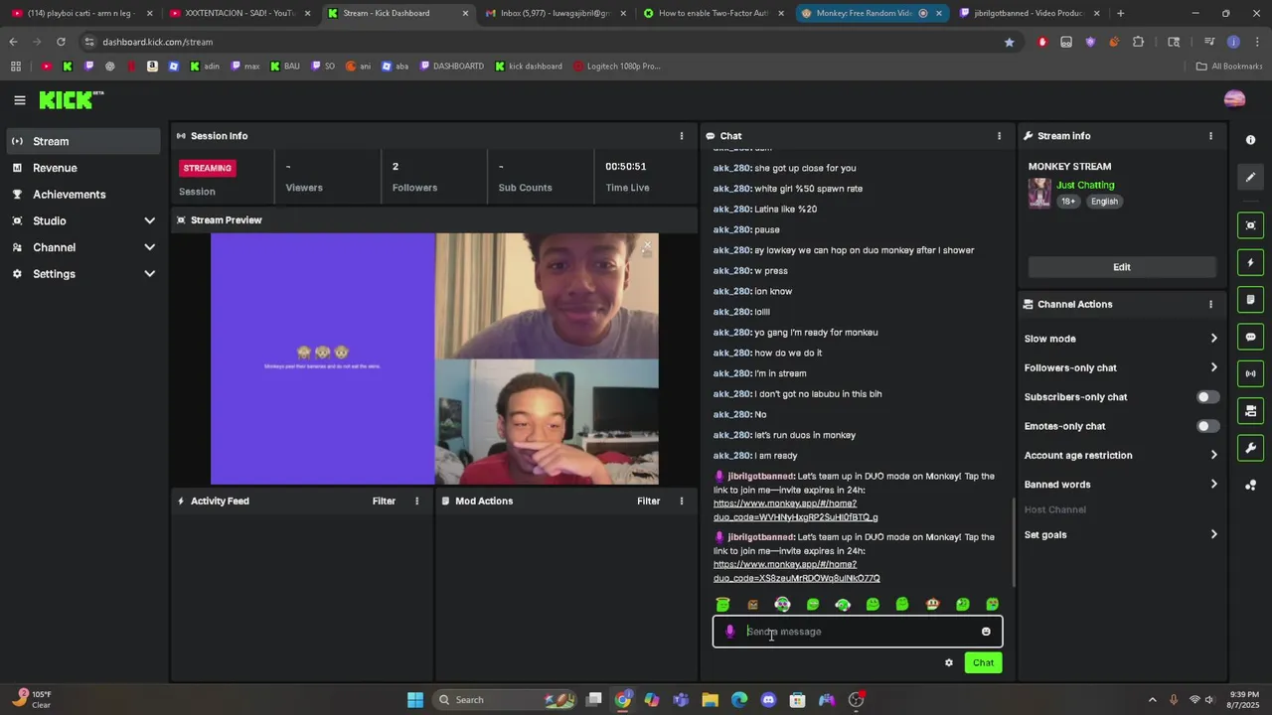Click the Send a message input field
This screenshot has height=715, width=1272.
click(x=858, y=632)
